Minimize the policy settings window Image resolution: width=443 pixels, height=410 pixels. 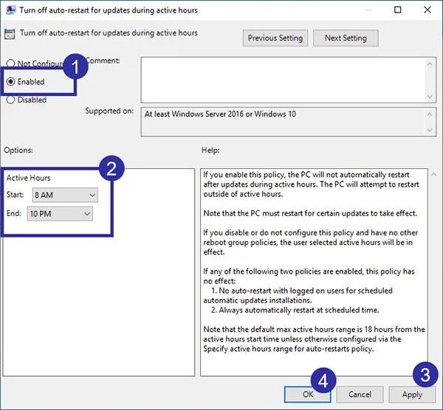tap(368, 10)
